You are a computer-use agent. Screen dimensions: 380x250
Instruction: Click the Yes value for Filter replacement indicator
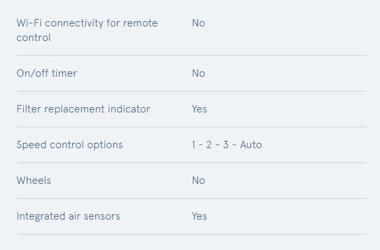point(200,109)
